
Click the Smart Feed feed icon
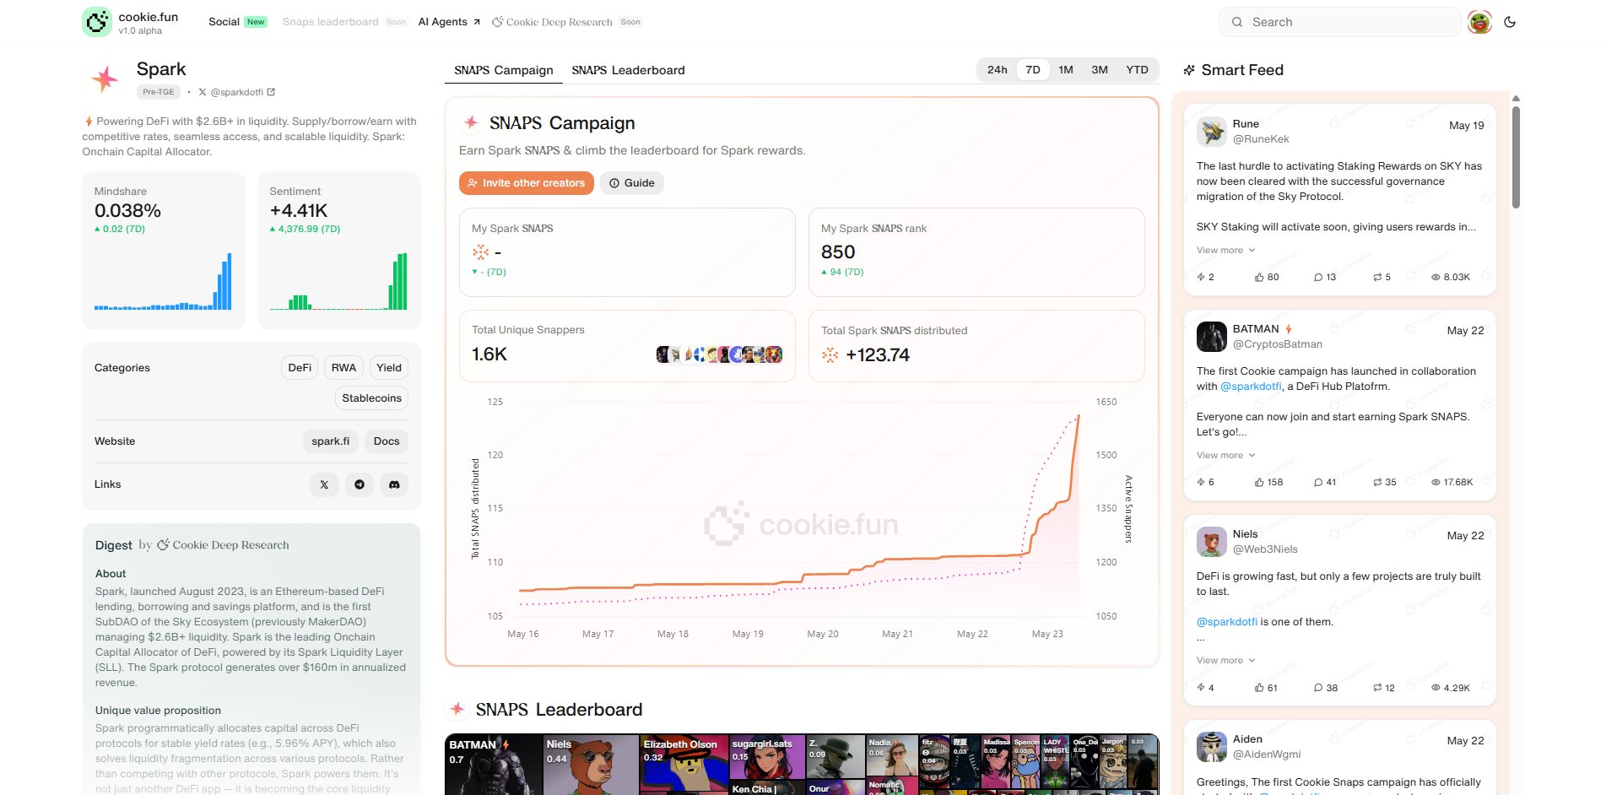pos(1190,70)
